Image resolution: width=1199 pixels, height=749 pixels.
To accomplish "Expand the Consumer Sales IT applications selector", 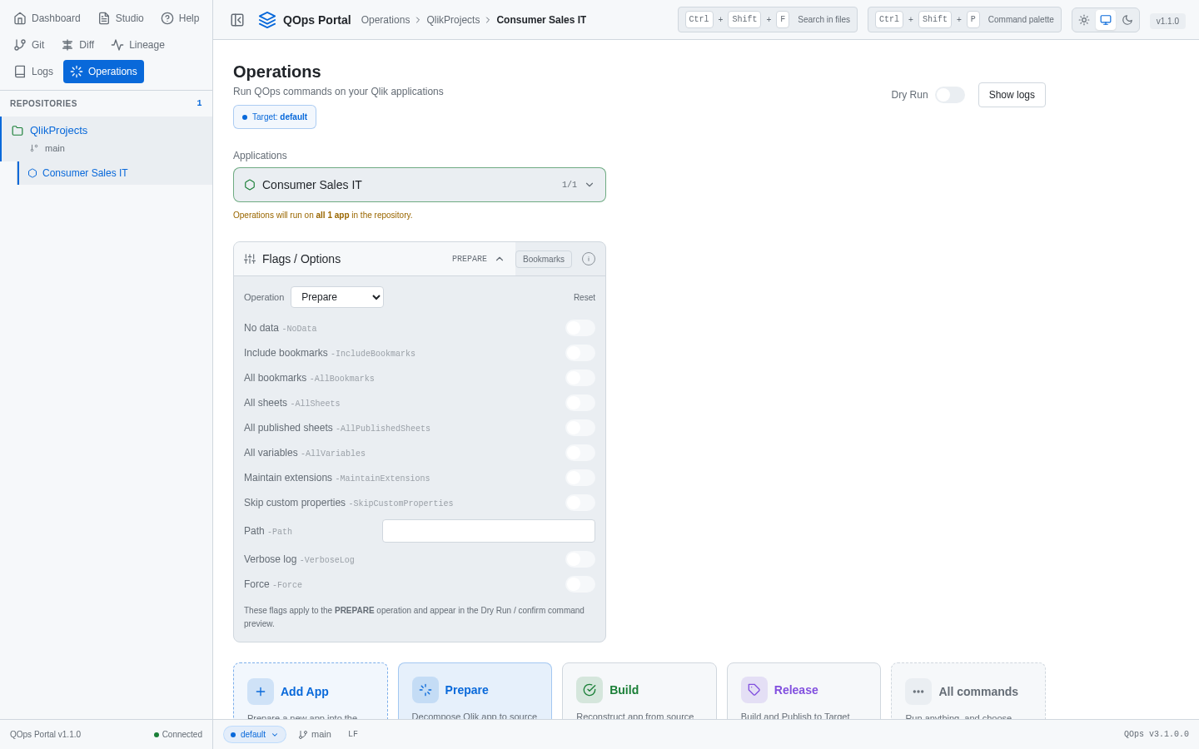I will [x=420, y=185].
